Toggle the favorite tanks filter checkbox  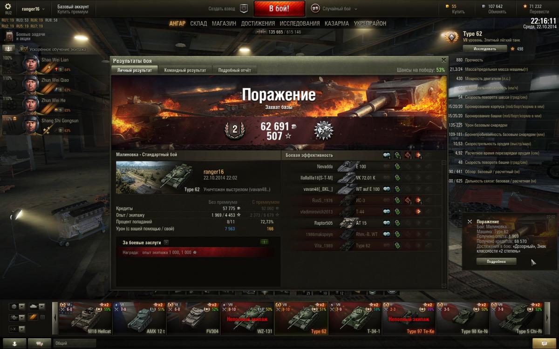43,317
